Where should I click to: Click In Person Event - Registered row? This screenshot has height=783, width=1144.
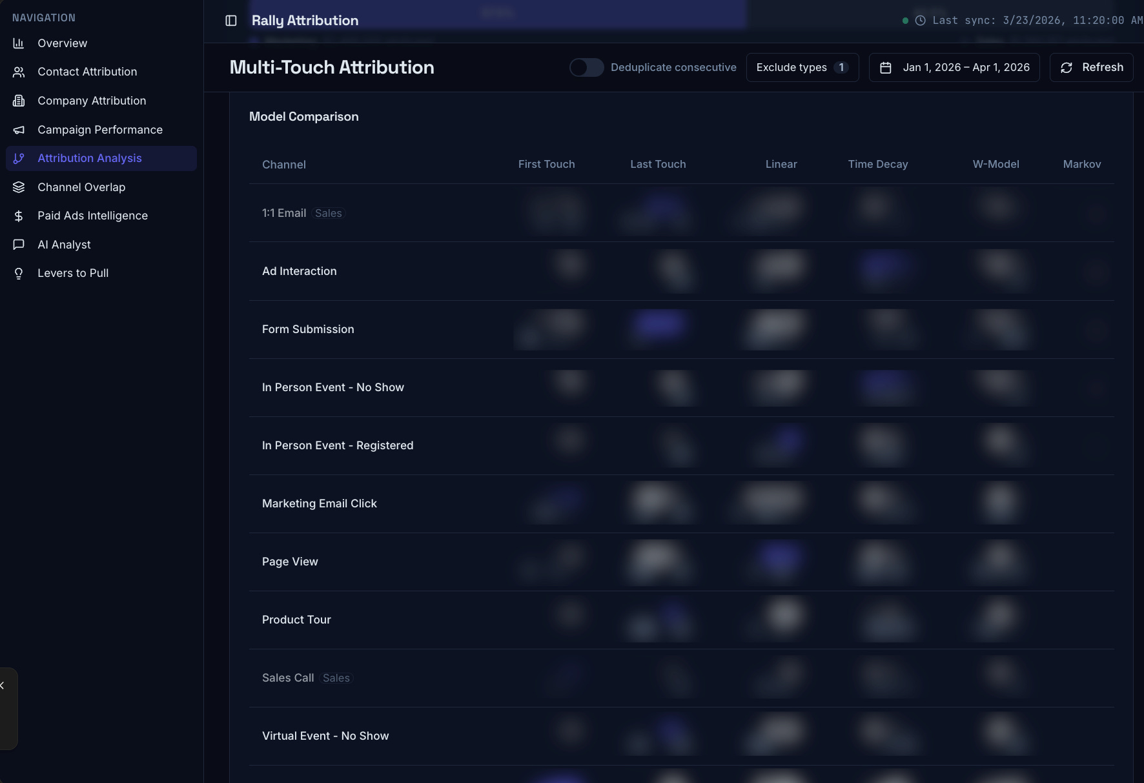coord(338,445)
